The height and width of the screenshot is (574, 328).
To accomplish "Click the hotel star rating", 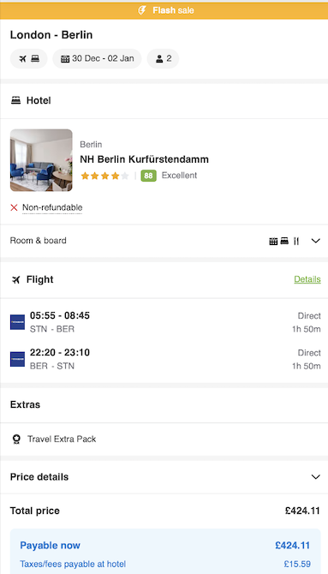I will pyautogui.click(x=104, y=176).
